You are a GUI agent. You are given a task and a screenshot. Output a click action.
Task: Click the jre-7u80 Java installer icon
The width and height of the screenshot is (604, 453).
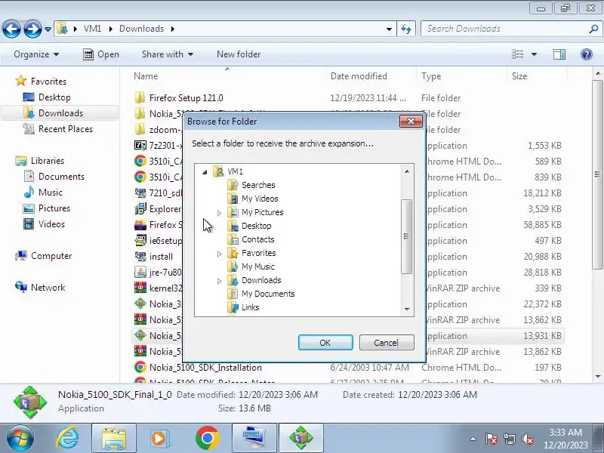(x=140, y=272)
